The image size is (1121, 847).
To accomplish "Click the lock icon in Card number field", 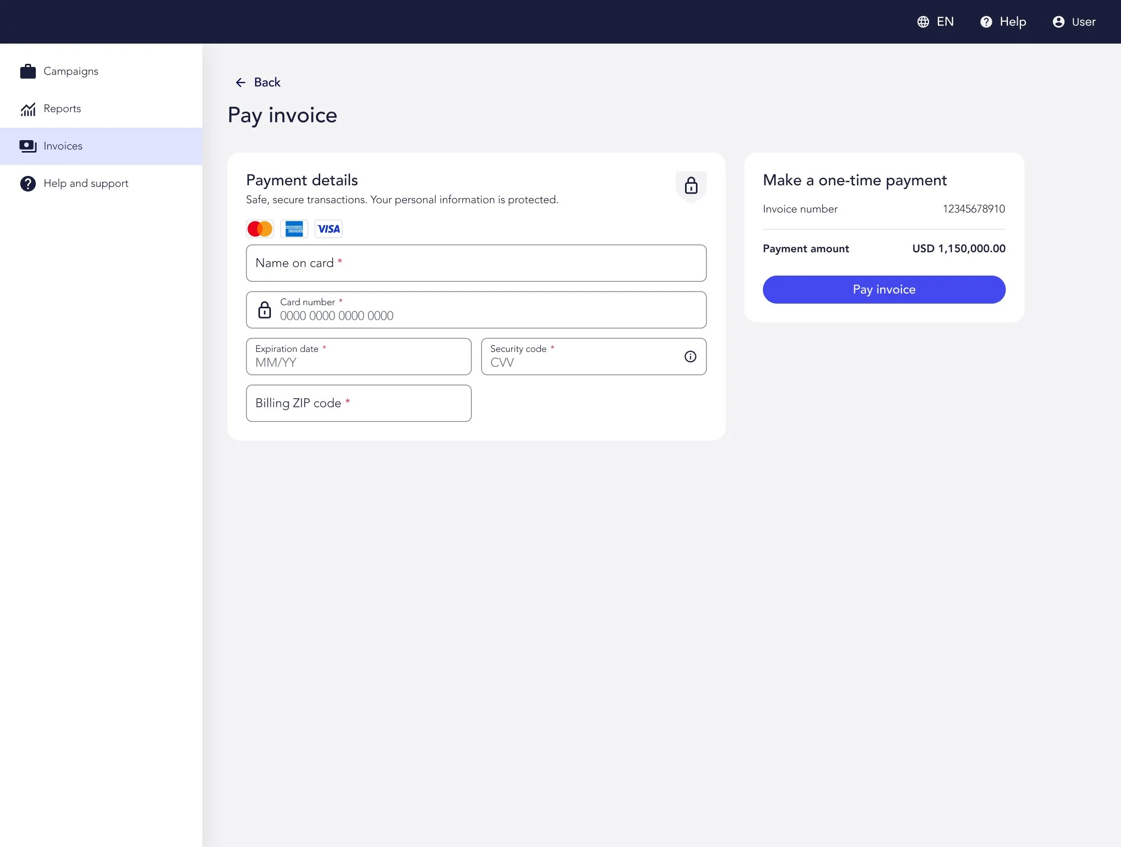I will tap(265, 310).
